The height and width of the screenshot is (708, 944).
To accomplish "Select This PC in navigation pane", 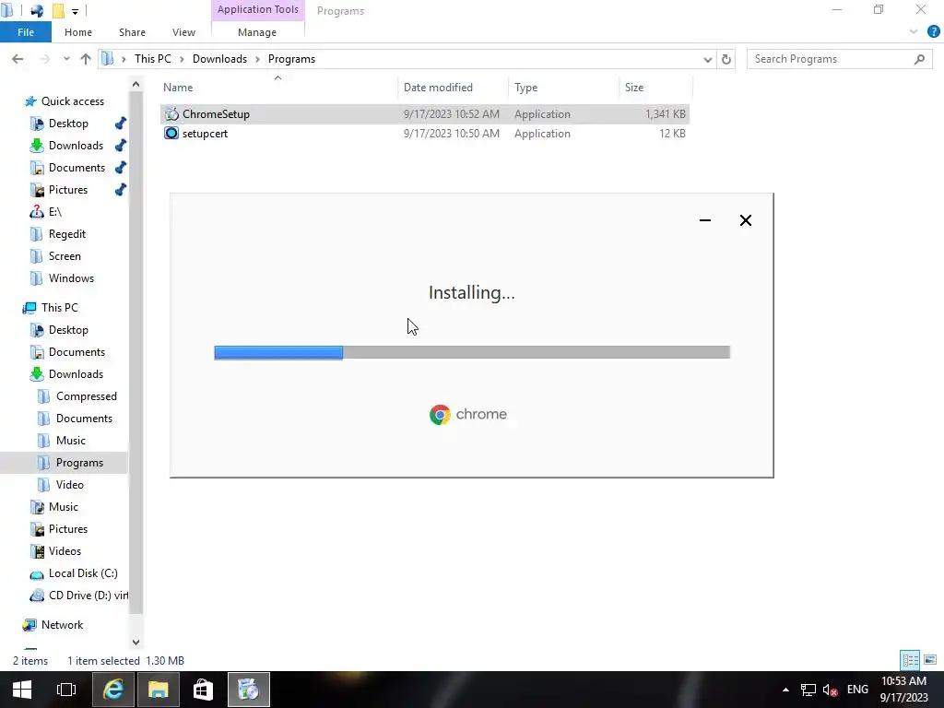I will pyautogui.click(x=59, y=308).
